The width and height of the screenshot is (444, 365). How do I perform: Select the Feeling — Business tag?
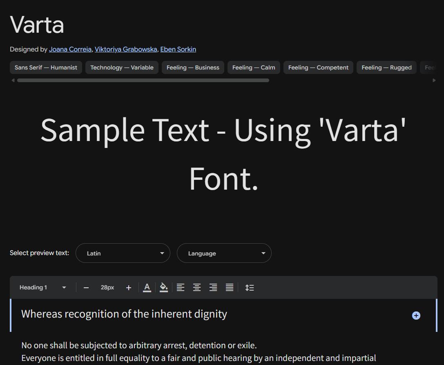click(x=193, y=67)
